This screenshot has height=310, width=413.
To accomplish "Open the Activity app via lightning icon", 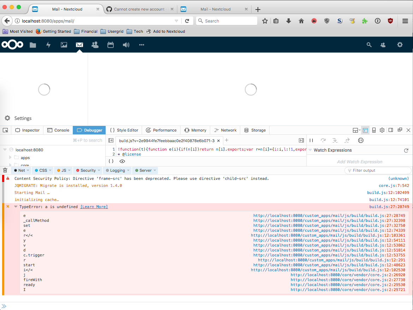I will coord(48,45).
